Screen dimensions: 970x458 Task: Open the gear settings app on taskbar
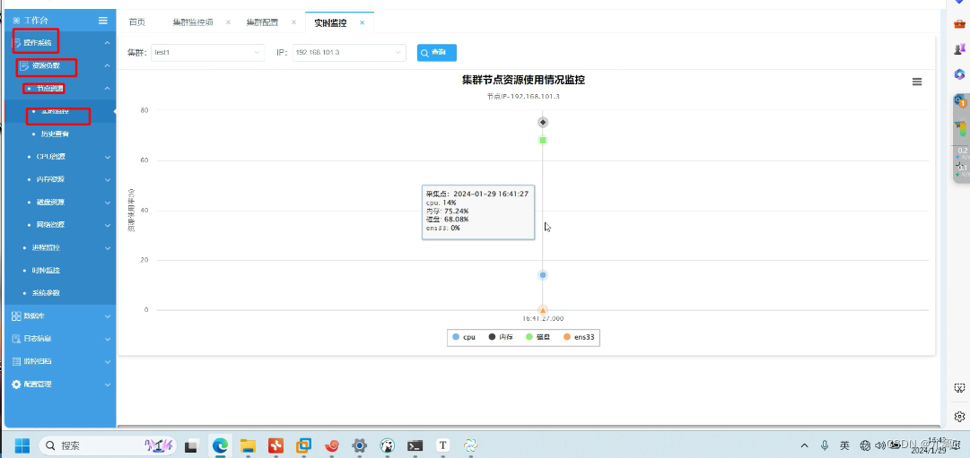pos(360,445)
